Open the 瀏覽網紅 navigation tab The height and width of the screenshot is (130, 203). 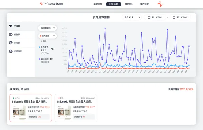click(98, 4)
